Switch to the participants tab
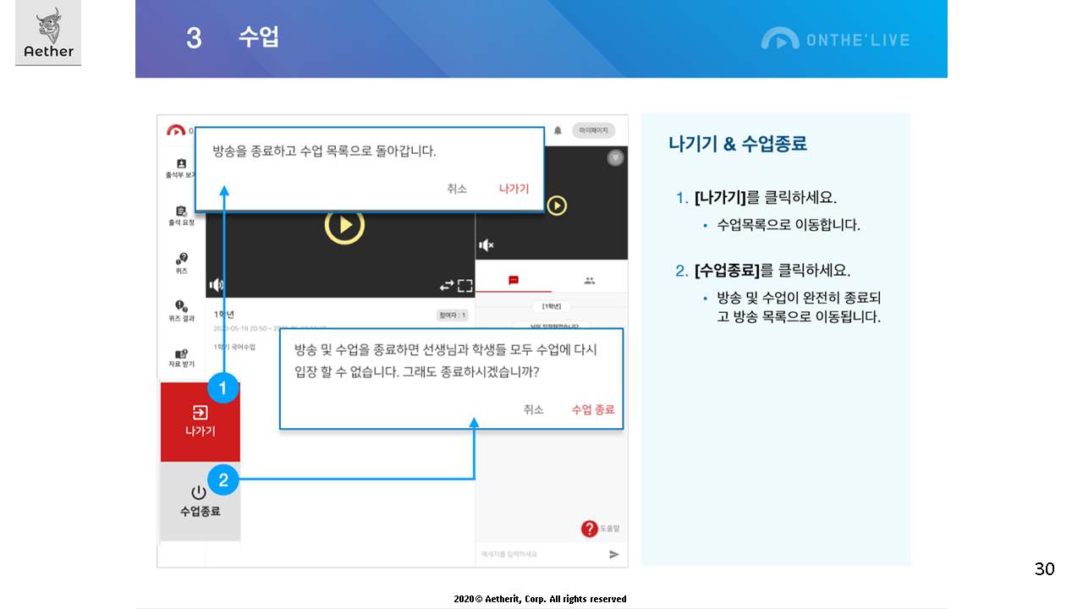Viewport: 1083px width, 609px height. [590, 280]
